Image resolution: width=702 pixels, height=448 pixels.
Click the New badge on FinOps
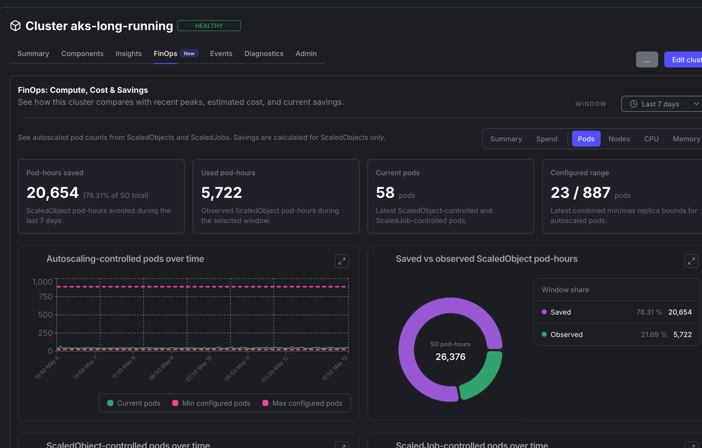click(189, 53)
